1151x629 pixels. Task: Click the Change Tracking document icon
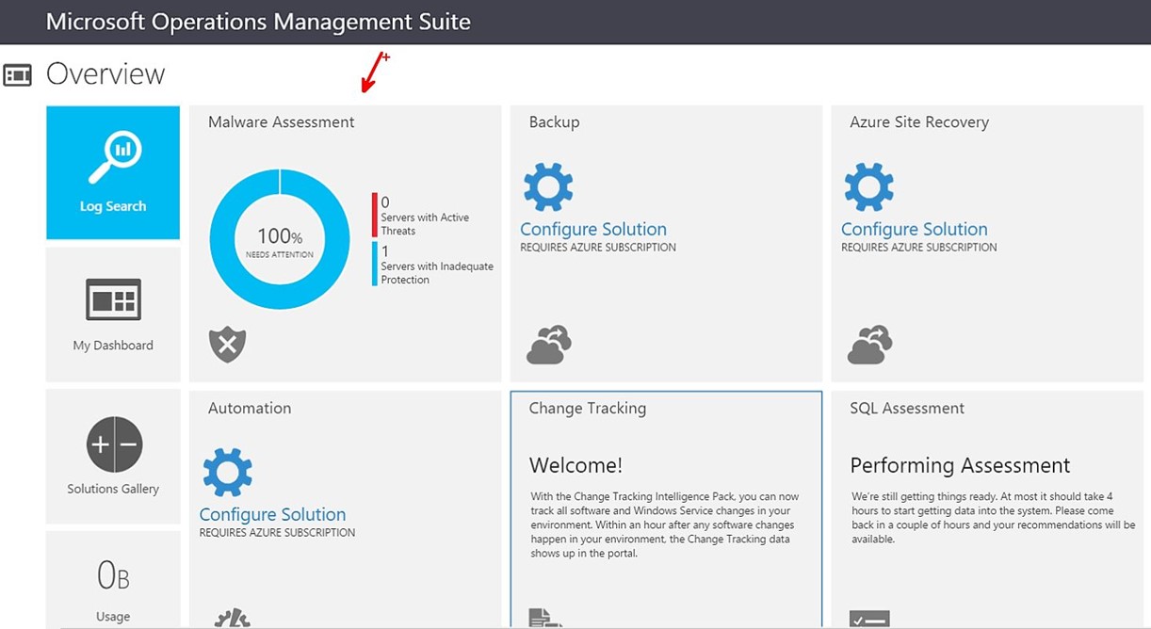pos(544,618)
